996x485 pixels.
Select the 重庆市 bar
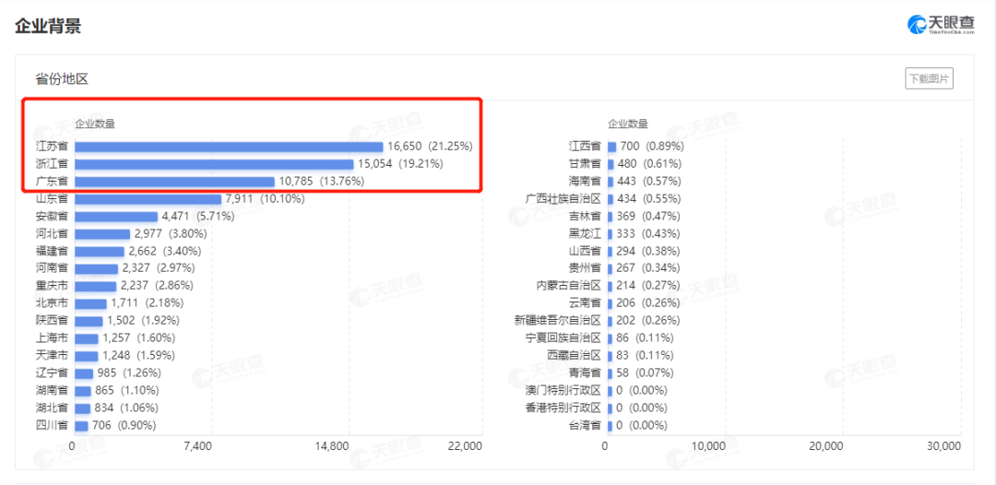click(96, 287)
